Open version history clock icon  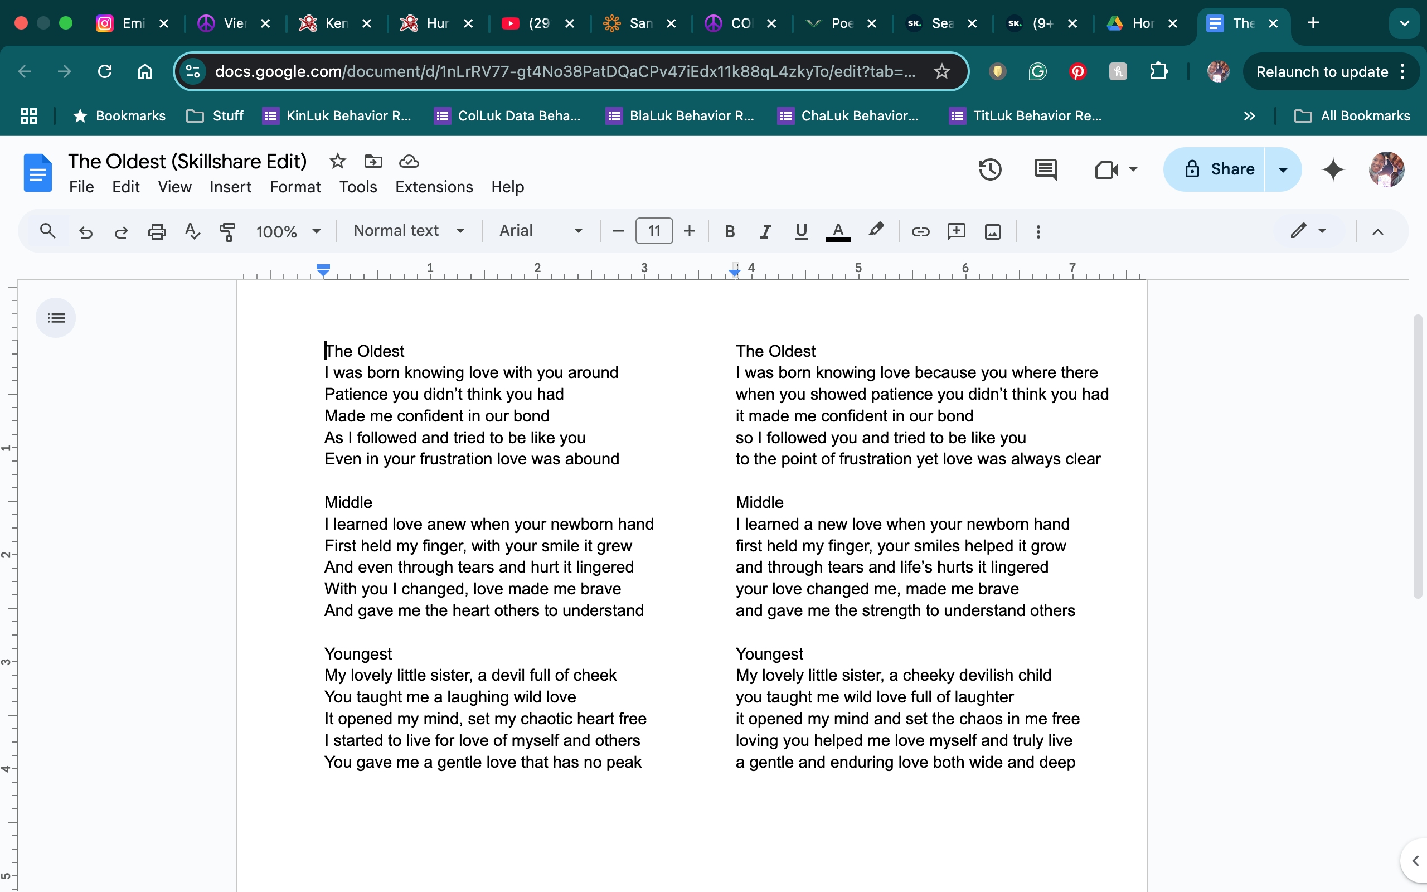[990, 169]
